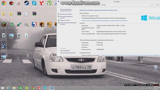The height and width of the screenshot is (90, 160).
Task: Click 'Dimarik-pjk' in the 'Компьютер' row
Action: coord(99,43)
